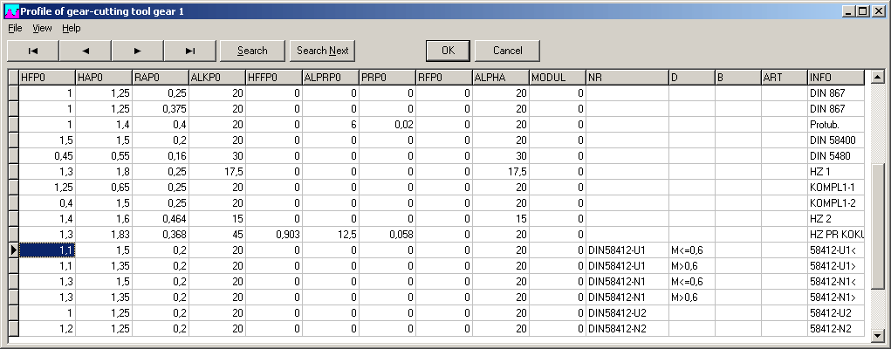
Task: Click the ALPHA column header
Action: 500,78
